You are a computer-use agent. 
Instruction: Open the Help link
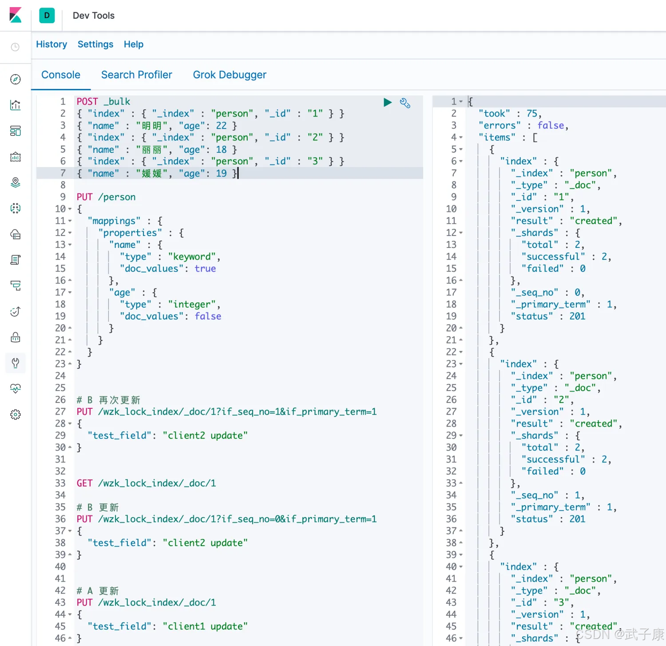134,44
